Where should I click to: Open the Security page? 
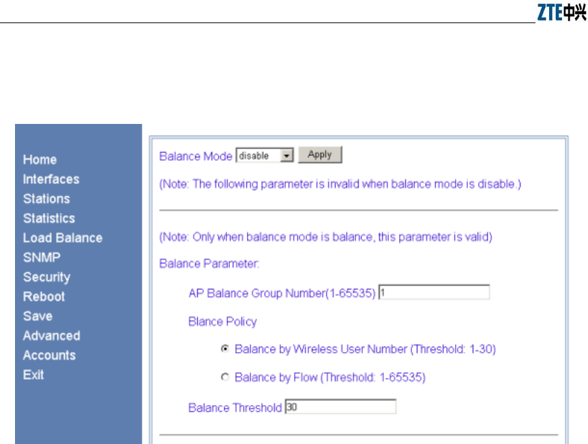tap(46, 277)
